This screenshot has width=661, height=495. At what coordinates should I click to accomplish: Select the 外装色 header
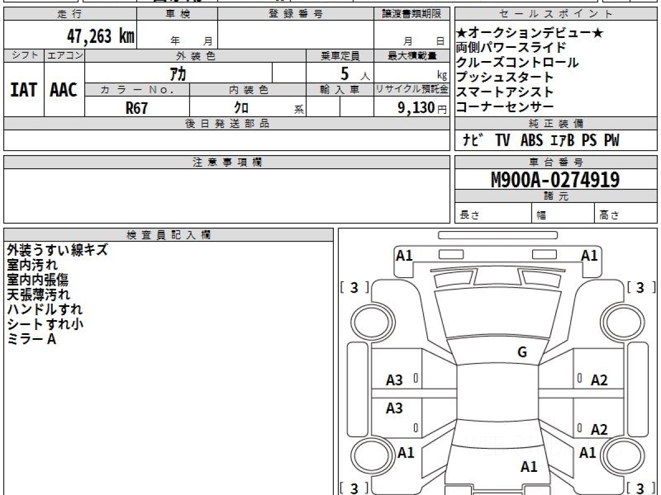196,56
